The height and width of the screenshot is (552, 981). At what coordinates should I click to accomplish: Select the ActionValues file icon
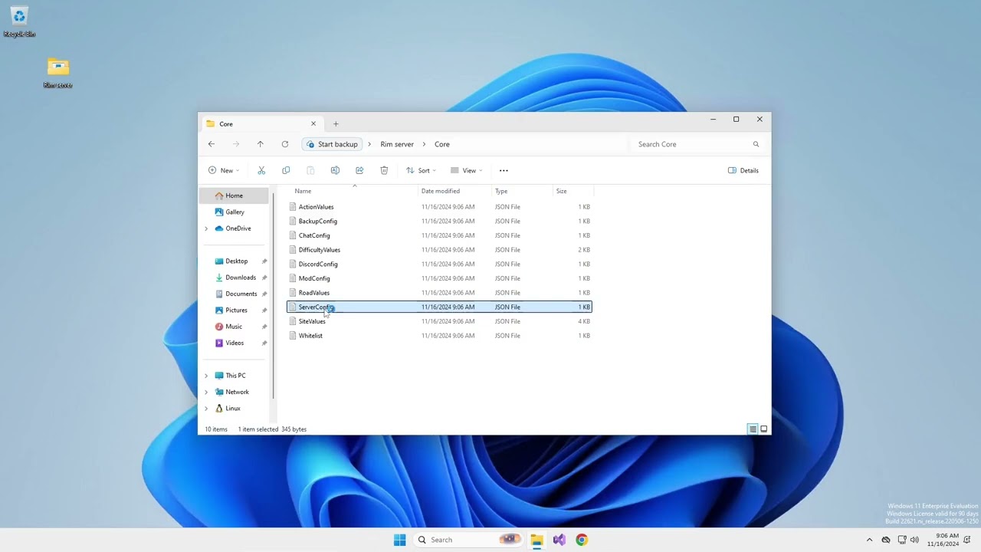(293, 207)
